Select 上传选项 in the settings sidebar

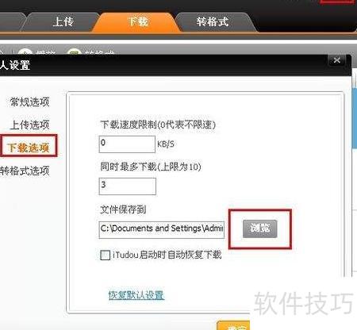pos(29,125)
